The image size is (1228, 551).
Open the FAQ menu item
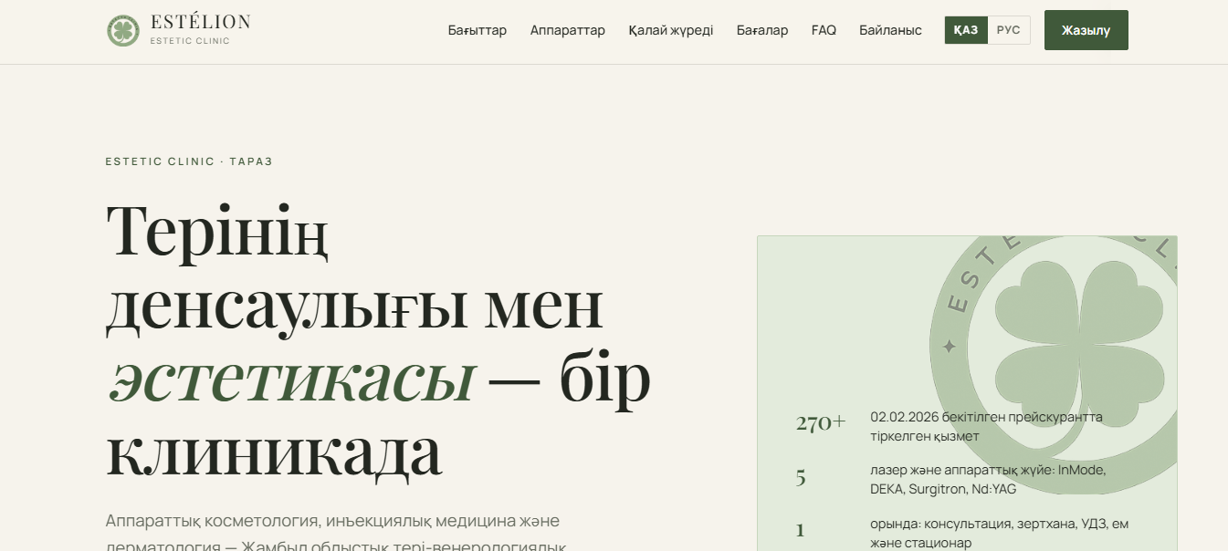[x=824, y=30]
